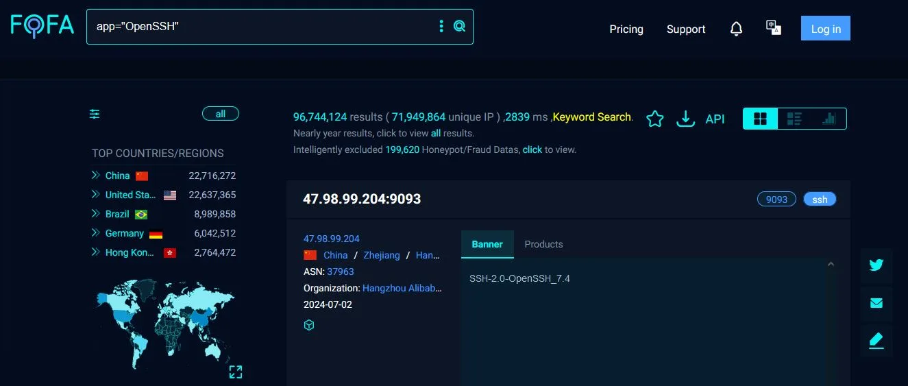Click the search magnifier icon in search box
The image size is (908, 386).
click(x=459, y=26)
